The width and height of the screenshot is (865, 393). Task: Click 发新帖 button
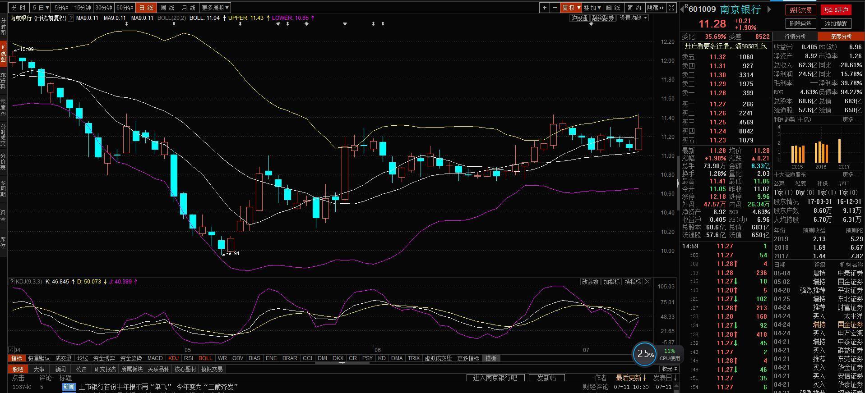point(546,378)
